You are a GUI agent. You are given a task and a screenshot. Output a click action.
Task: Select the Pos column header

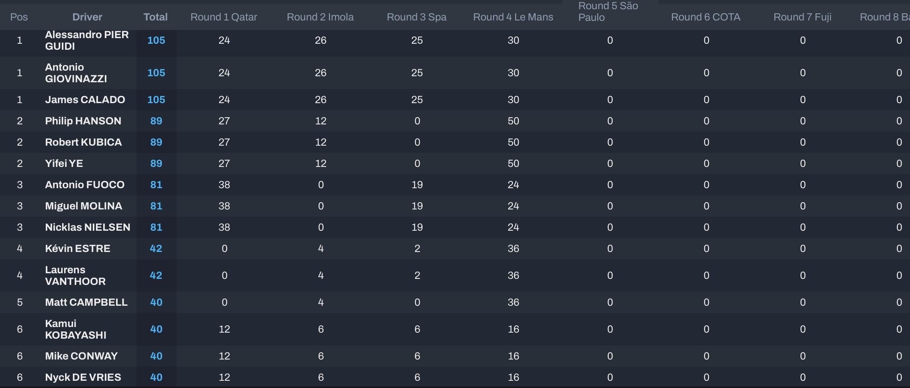(19, 17)
